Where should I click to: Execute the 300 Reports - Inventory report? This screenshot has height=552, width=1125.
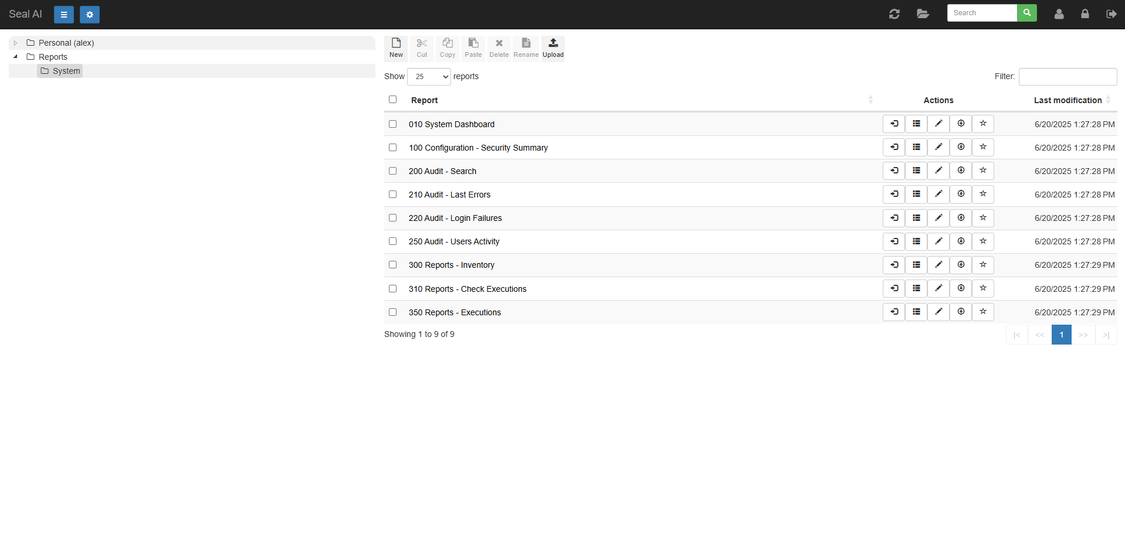[x=893, y=265]
